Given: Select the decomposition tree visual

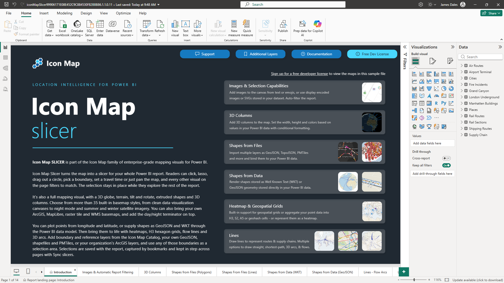Looking at the screenshot, I should (x=414, y=111).
